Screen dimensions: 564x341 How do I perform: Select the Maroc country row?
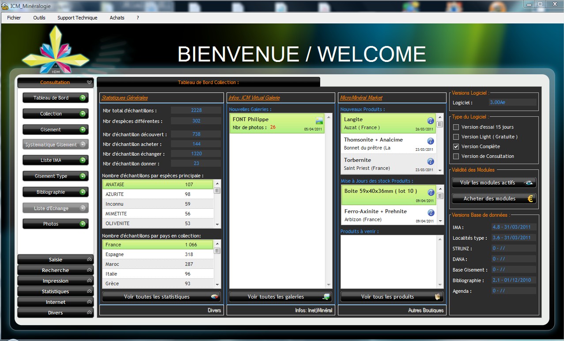click(x=158, y=264)
